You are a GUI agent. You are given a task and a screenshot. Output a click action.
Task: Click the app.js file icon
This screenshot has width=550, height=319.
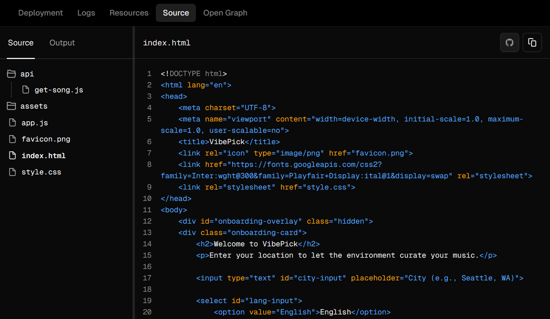pos(12,123)
